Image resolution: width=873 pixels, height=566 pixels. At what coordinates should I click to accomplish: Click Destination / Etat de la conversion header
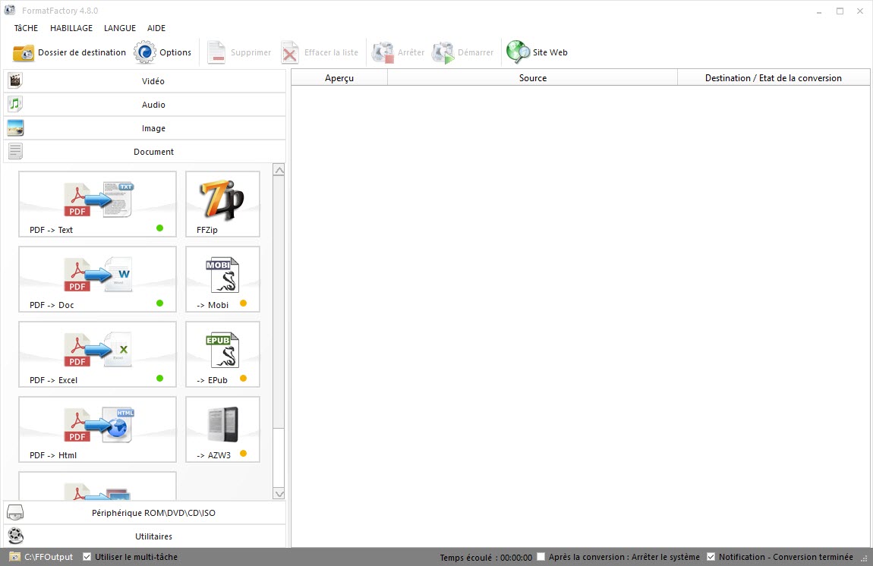pos(774,78)
